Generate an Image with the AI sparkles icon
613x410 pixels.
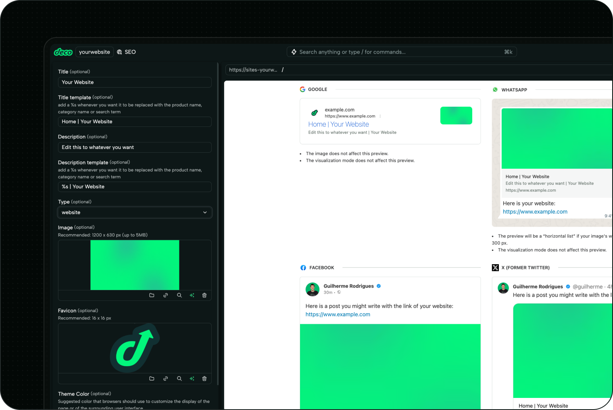click(x=192, y=295)
